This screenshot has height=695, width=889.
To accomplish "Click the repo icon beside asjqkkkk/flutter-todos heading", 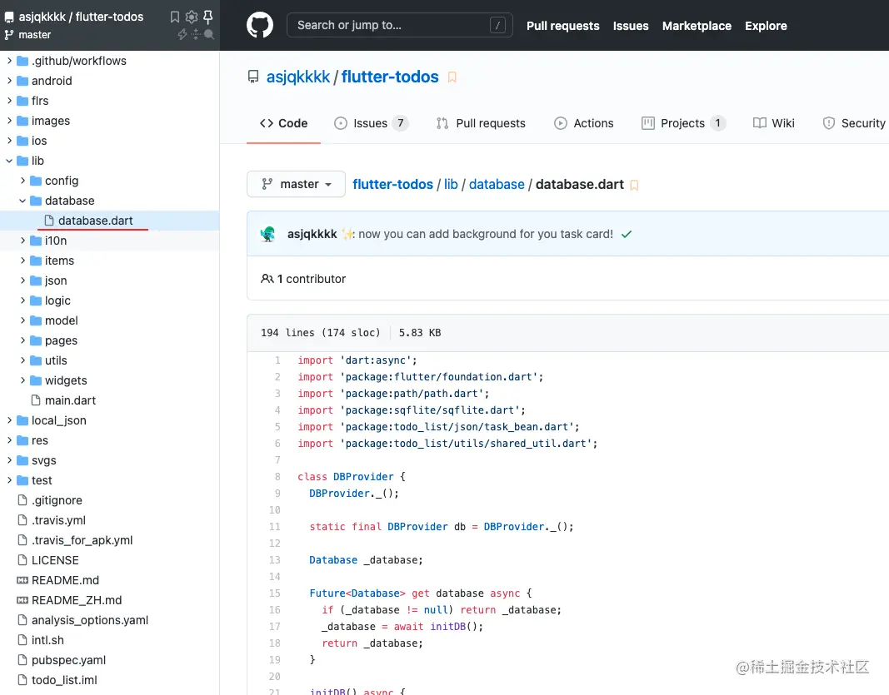I will pyautogui.click(x=253, y=77).
